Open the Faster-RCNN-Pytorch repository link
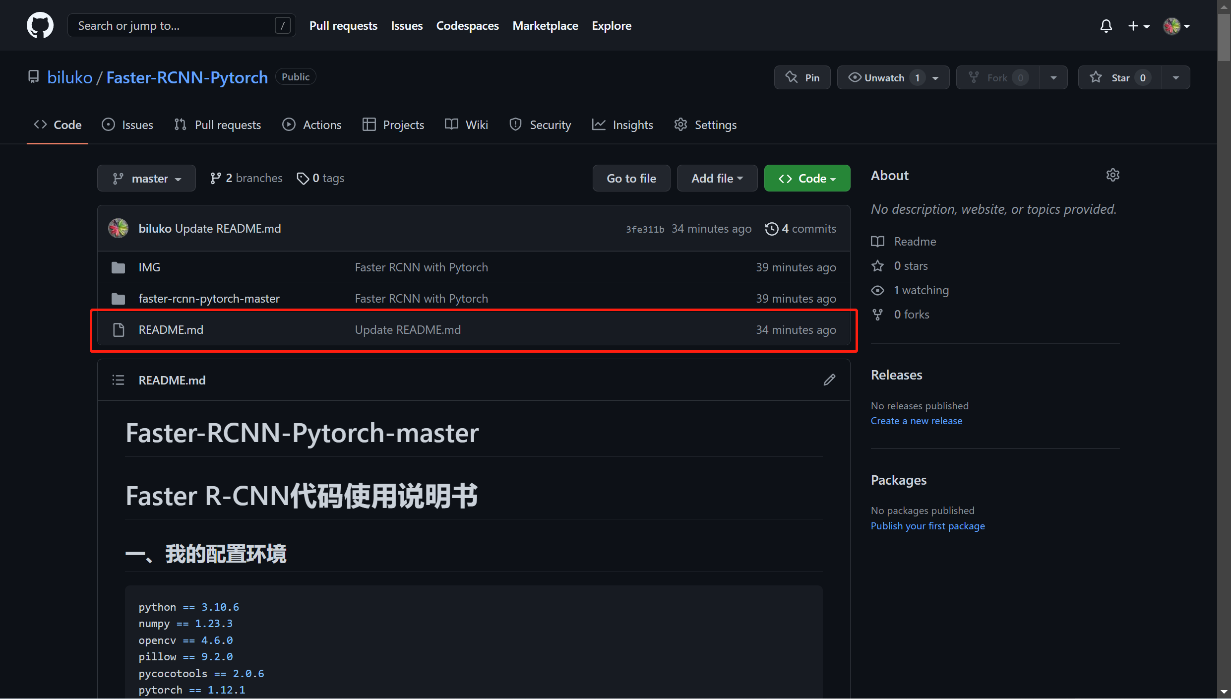This screenshot has height=699, width=1231. [x=187, y=77]
